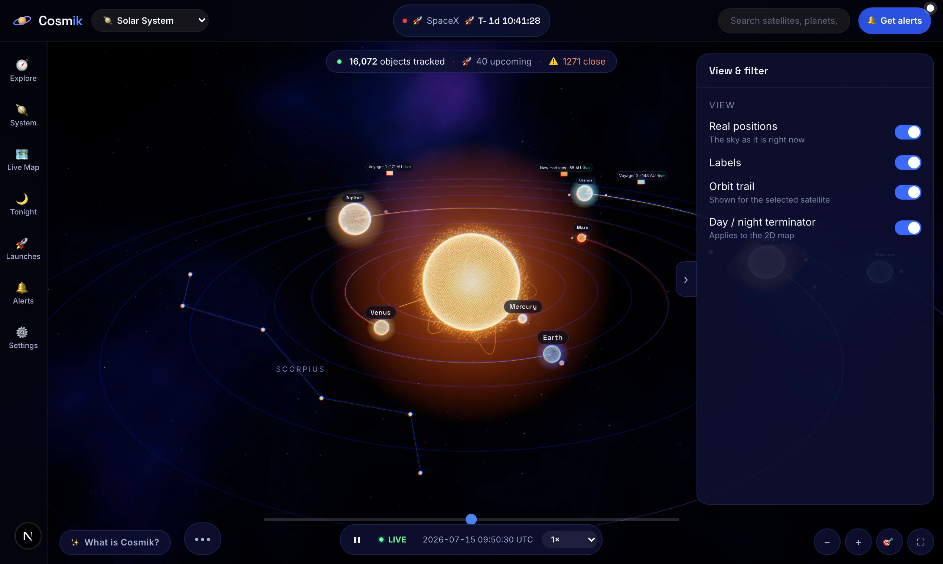Click the Mercury label

523,307
